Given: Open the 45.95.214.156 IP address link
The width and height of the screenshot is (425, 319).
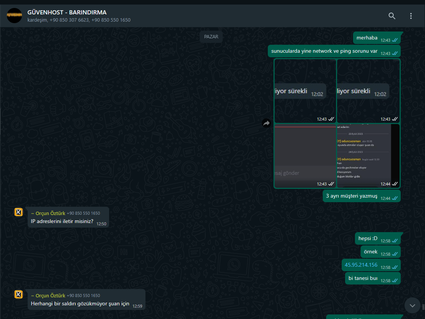Looking at the screenshot, I should [361, 265].
